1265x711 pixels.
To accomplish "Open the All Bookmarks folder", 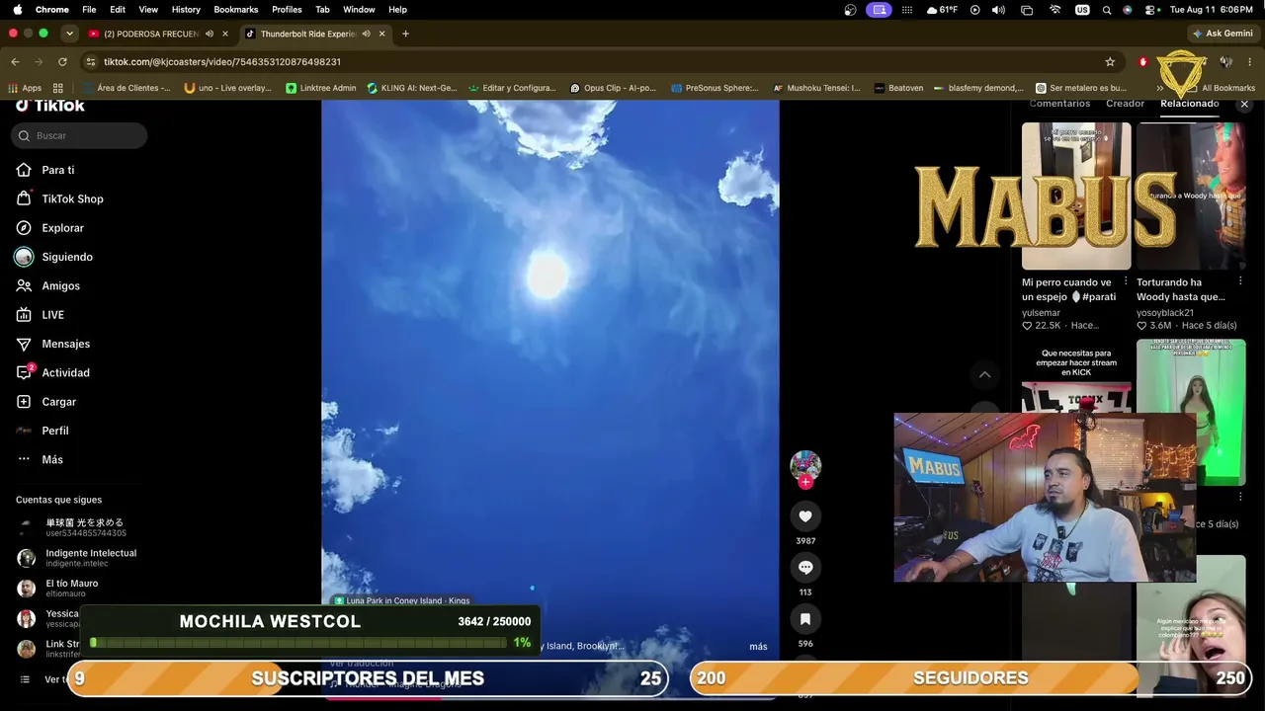I will coord(1222,88).
